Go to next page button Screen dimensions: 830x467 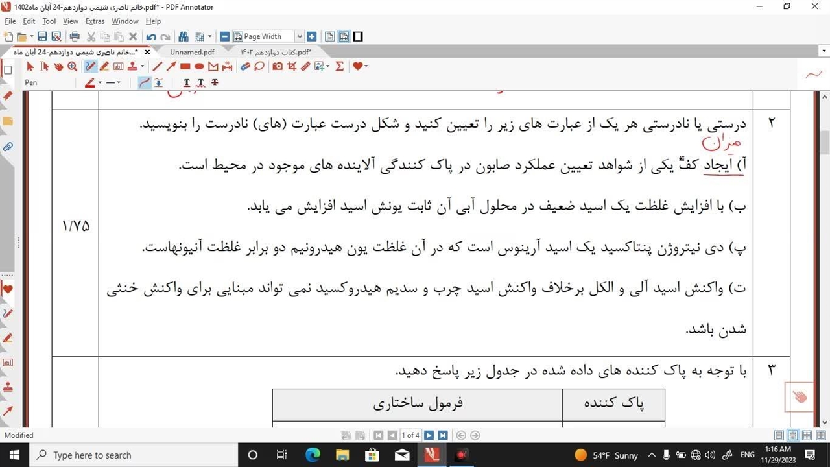[429, 436]
